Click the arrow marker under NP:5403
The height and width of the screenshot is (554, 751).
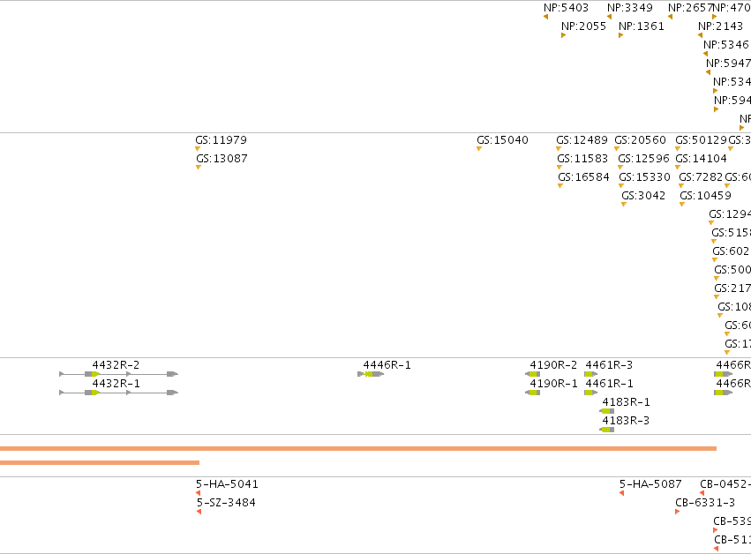pyautogui.click(x=546, y=17)
